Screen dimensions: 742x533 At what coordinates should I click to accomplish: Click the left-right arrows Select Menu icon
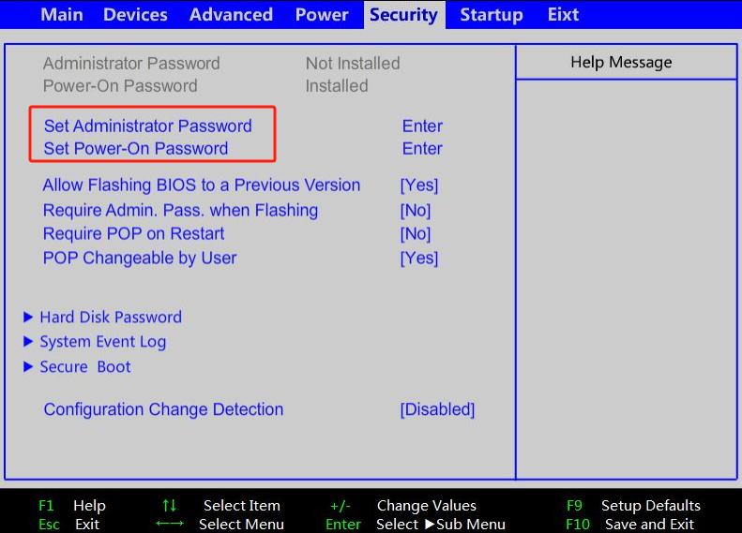tap(169, 525)
